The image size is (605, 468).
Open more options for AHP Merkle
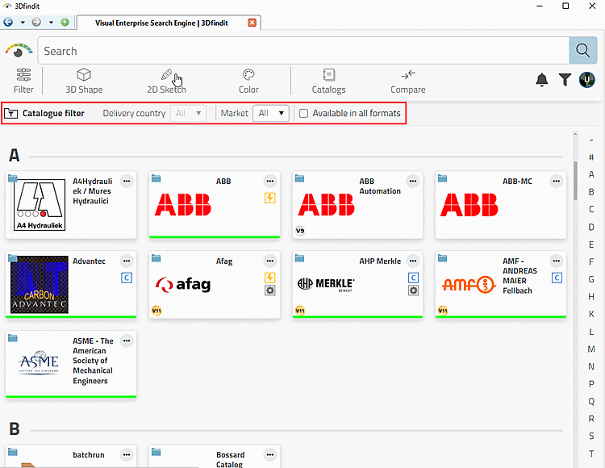click(413, 261)
